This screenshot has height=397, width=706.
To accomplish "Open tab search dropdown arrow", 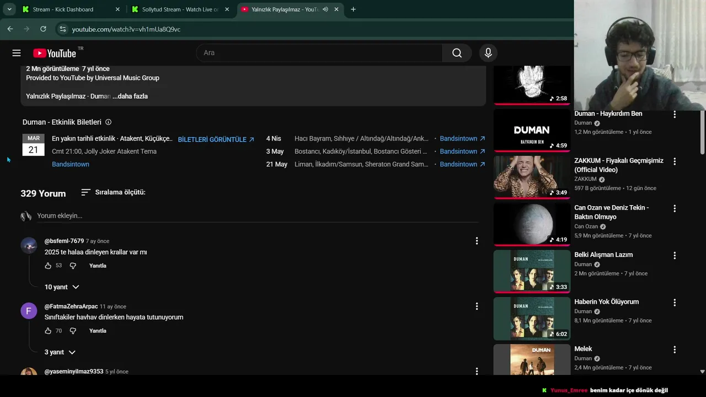I will click(9, 9).
